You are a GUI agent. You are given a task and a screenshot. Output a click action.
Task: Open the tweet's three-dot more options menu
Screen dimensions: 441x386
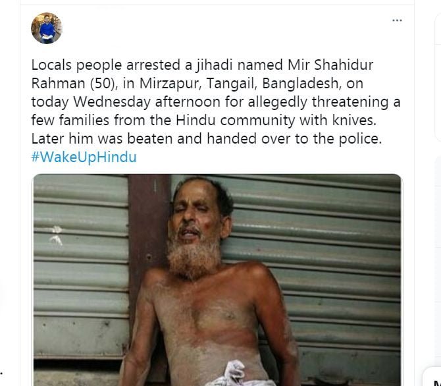coord(397,20)
